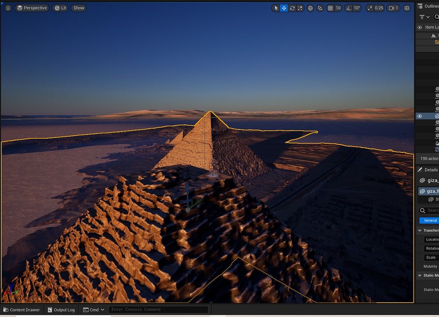Open the viewport hamburger options menu
This screenshot has width=439, height=317.
click(x=8, y=8)
